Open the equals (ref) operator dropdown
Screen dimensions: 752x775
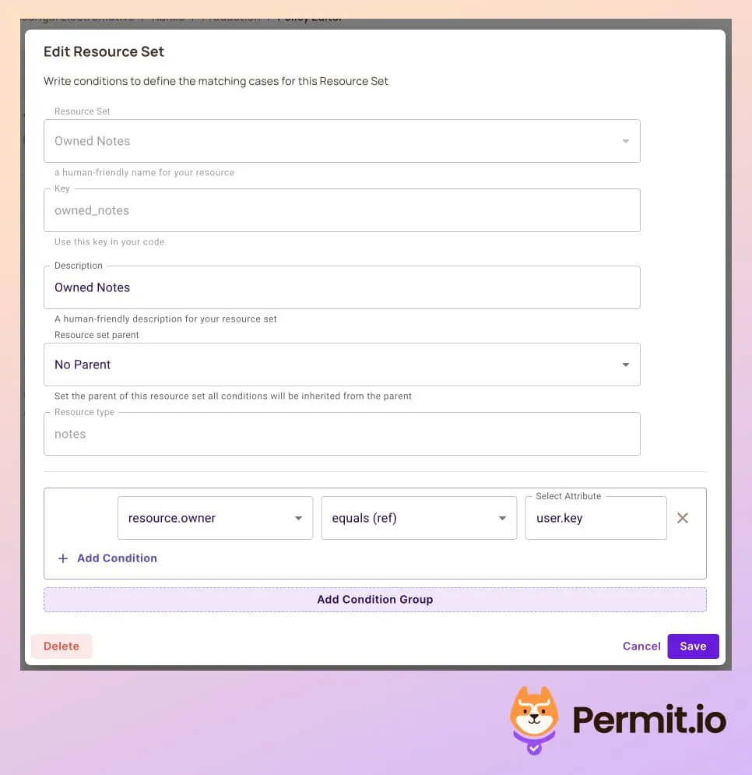419,517
